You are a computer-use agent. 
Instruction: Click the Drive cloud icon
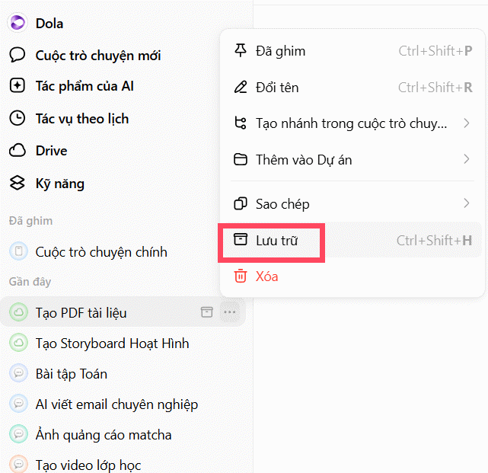click(x=17, y=150)
